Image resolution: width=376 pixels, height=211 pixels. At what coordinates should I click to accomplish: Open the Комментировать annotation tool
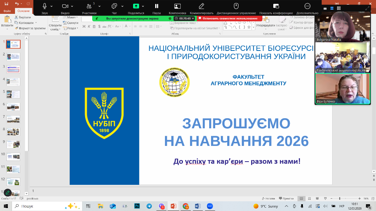coord(201,6)
